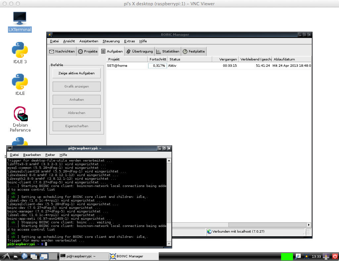Click the Mit 24 Apr 2013 deadline cell
Image resolution: width=339 pixels, height=261 pixels.
point(291,65)
